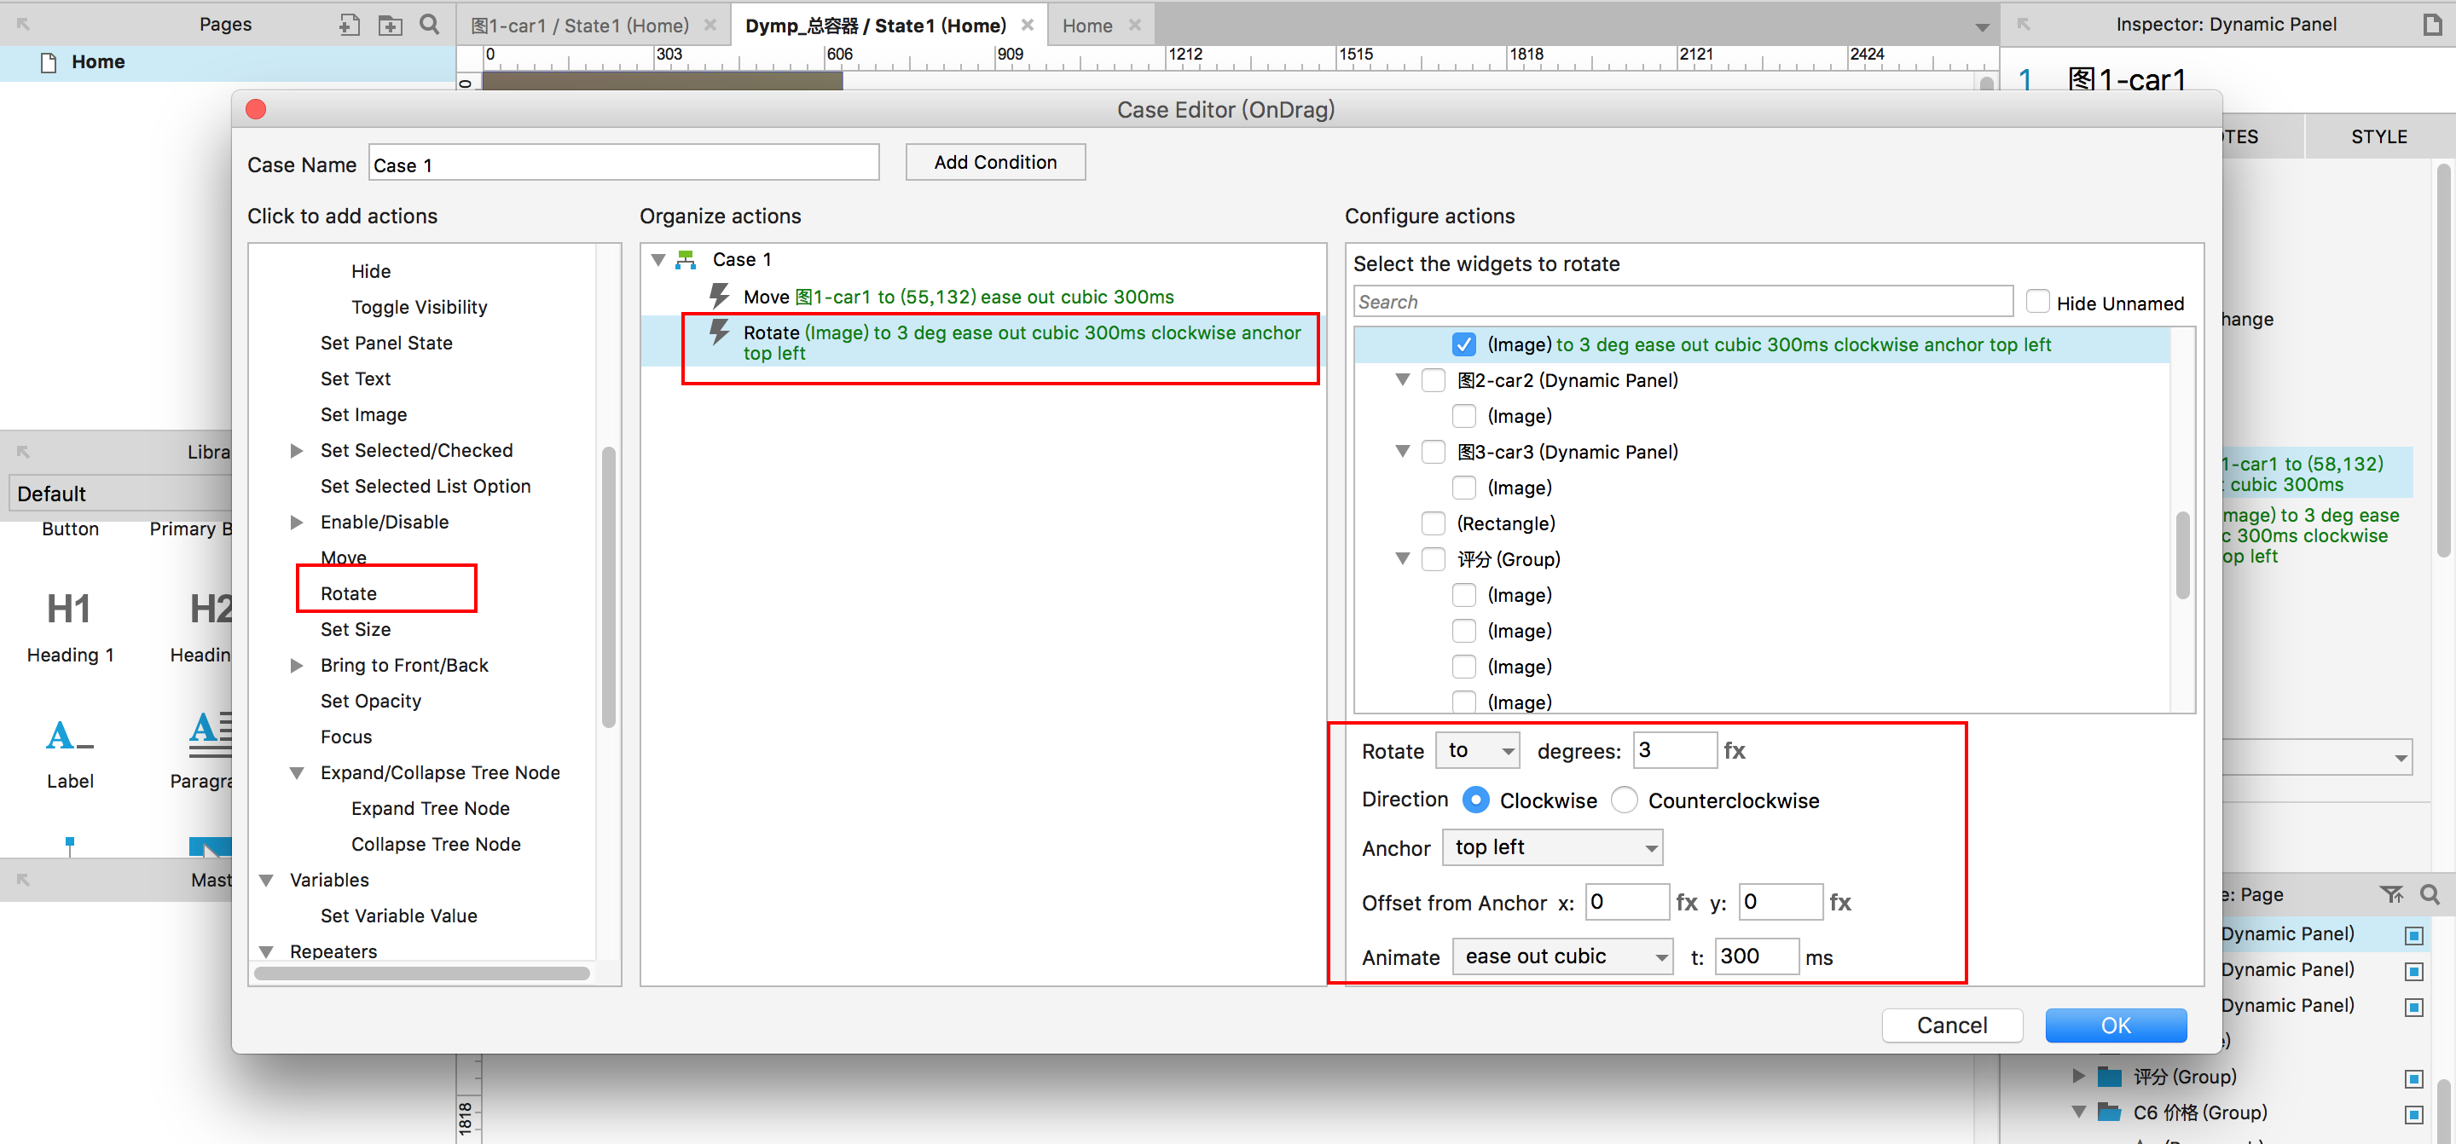This screenshot has height=1144, width=2456.
Task: Check the 图2-car2 Dynamic Panel checkbox
Action: pyautogui.click(x=1433, y=380)
